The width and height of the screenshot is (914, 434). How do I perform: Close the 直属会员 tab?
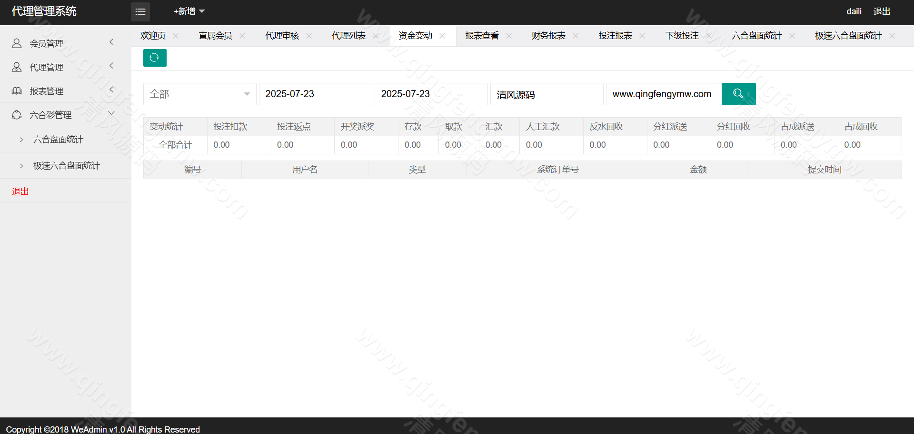click(x=242, y=36)
